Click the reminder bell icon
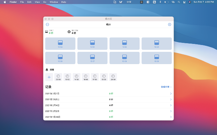The image size is (217, 135). point(47,70)
